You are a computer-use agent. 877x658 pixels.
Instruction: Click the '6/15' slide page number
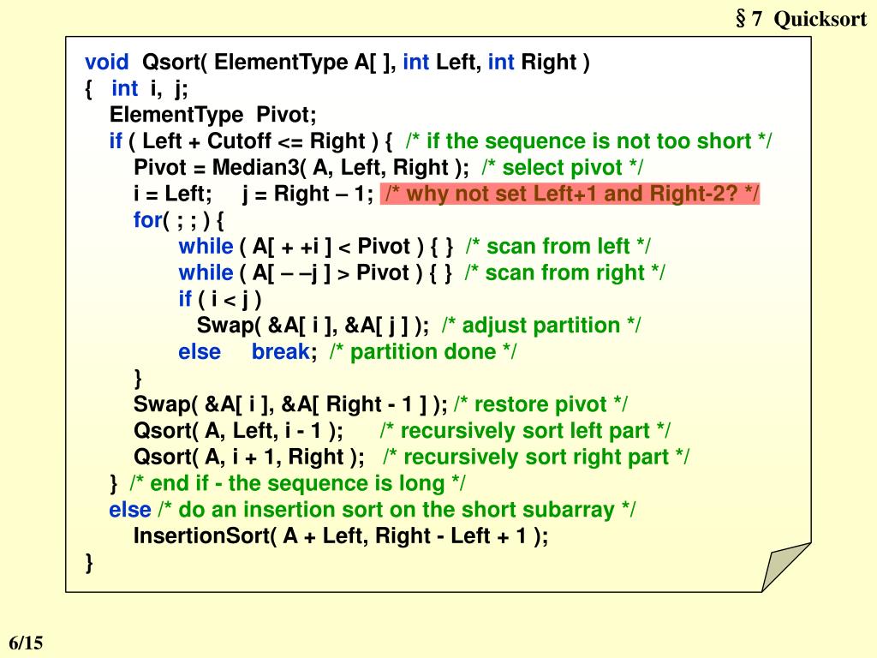pos(26,643)
